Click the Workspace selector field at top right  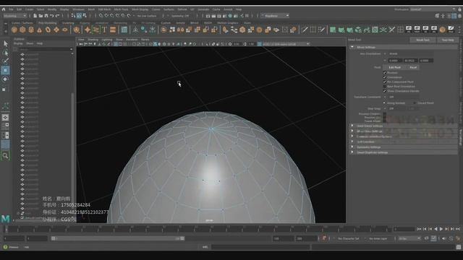pyautogui.click(x=433, y=9)
